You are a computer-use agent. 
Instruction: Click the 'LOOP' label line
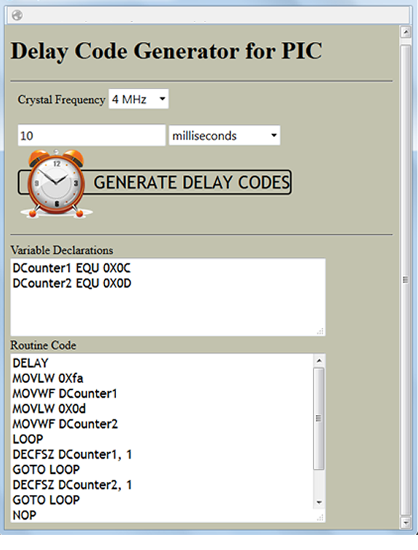(28, 439)
